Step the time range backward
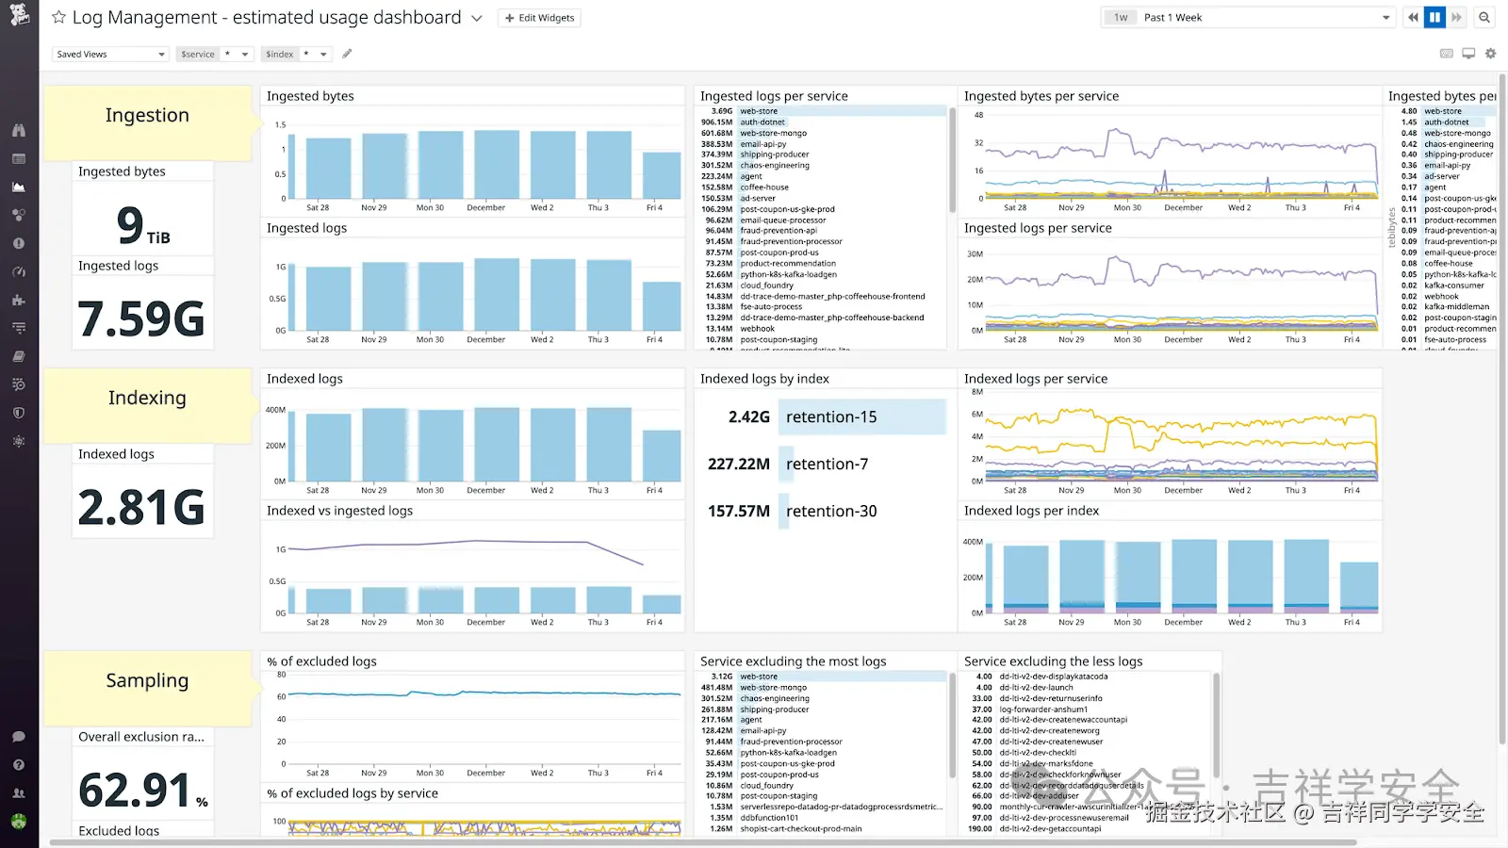The image size is (1508, 848). click(x=1413, y=17)
